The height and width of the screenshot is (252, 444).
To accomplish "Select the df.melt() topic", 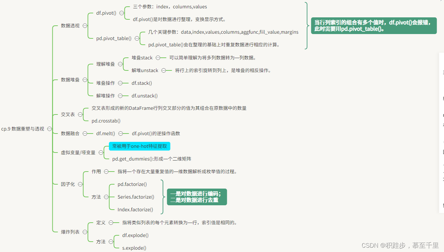I will pyautogui.click(x=106, y=134).
